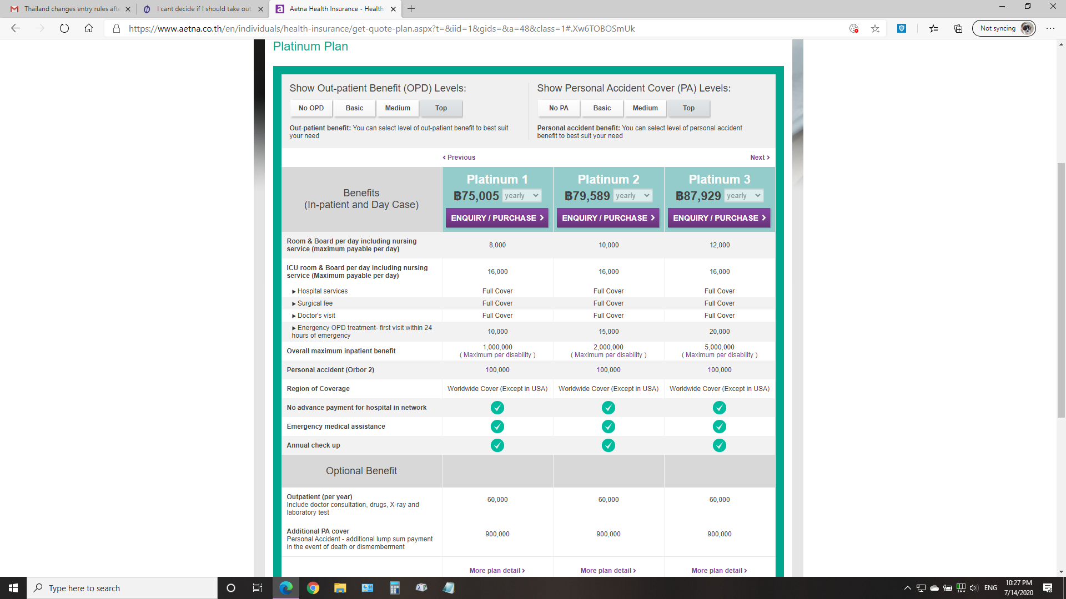Screen dimensions: 1066x599
Task: Click the taskbar clock and date
Action: coord(1018,588)
